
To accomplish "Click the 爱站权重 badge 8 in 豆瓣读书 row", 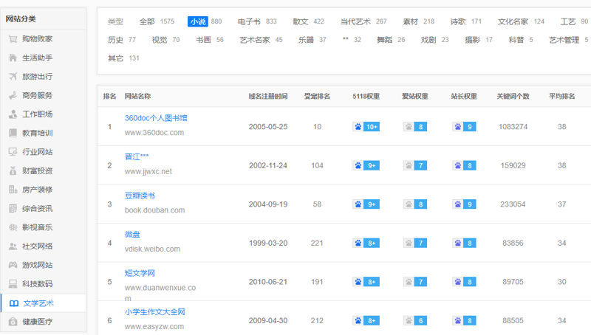I will pyautogui.click(x=415, y=204).
